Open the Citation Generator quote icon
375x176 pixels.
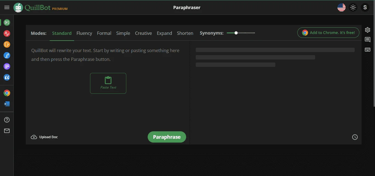[7, 77]
